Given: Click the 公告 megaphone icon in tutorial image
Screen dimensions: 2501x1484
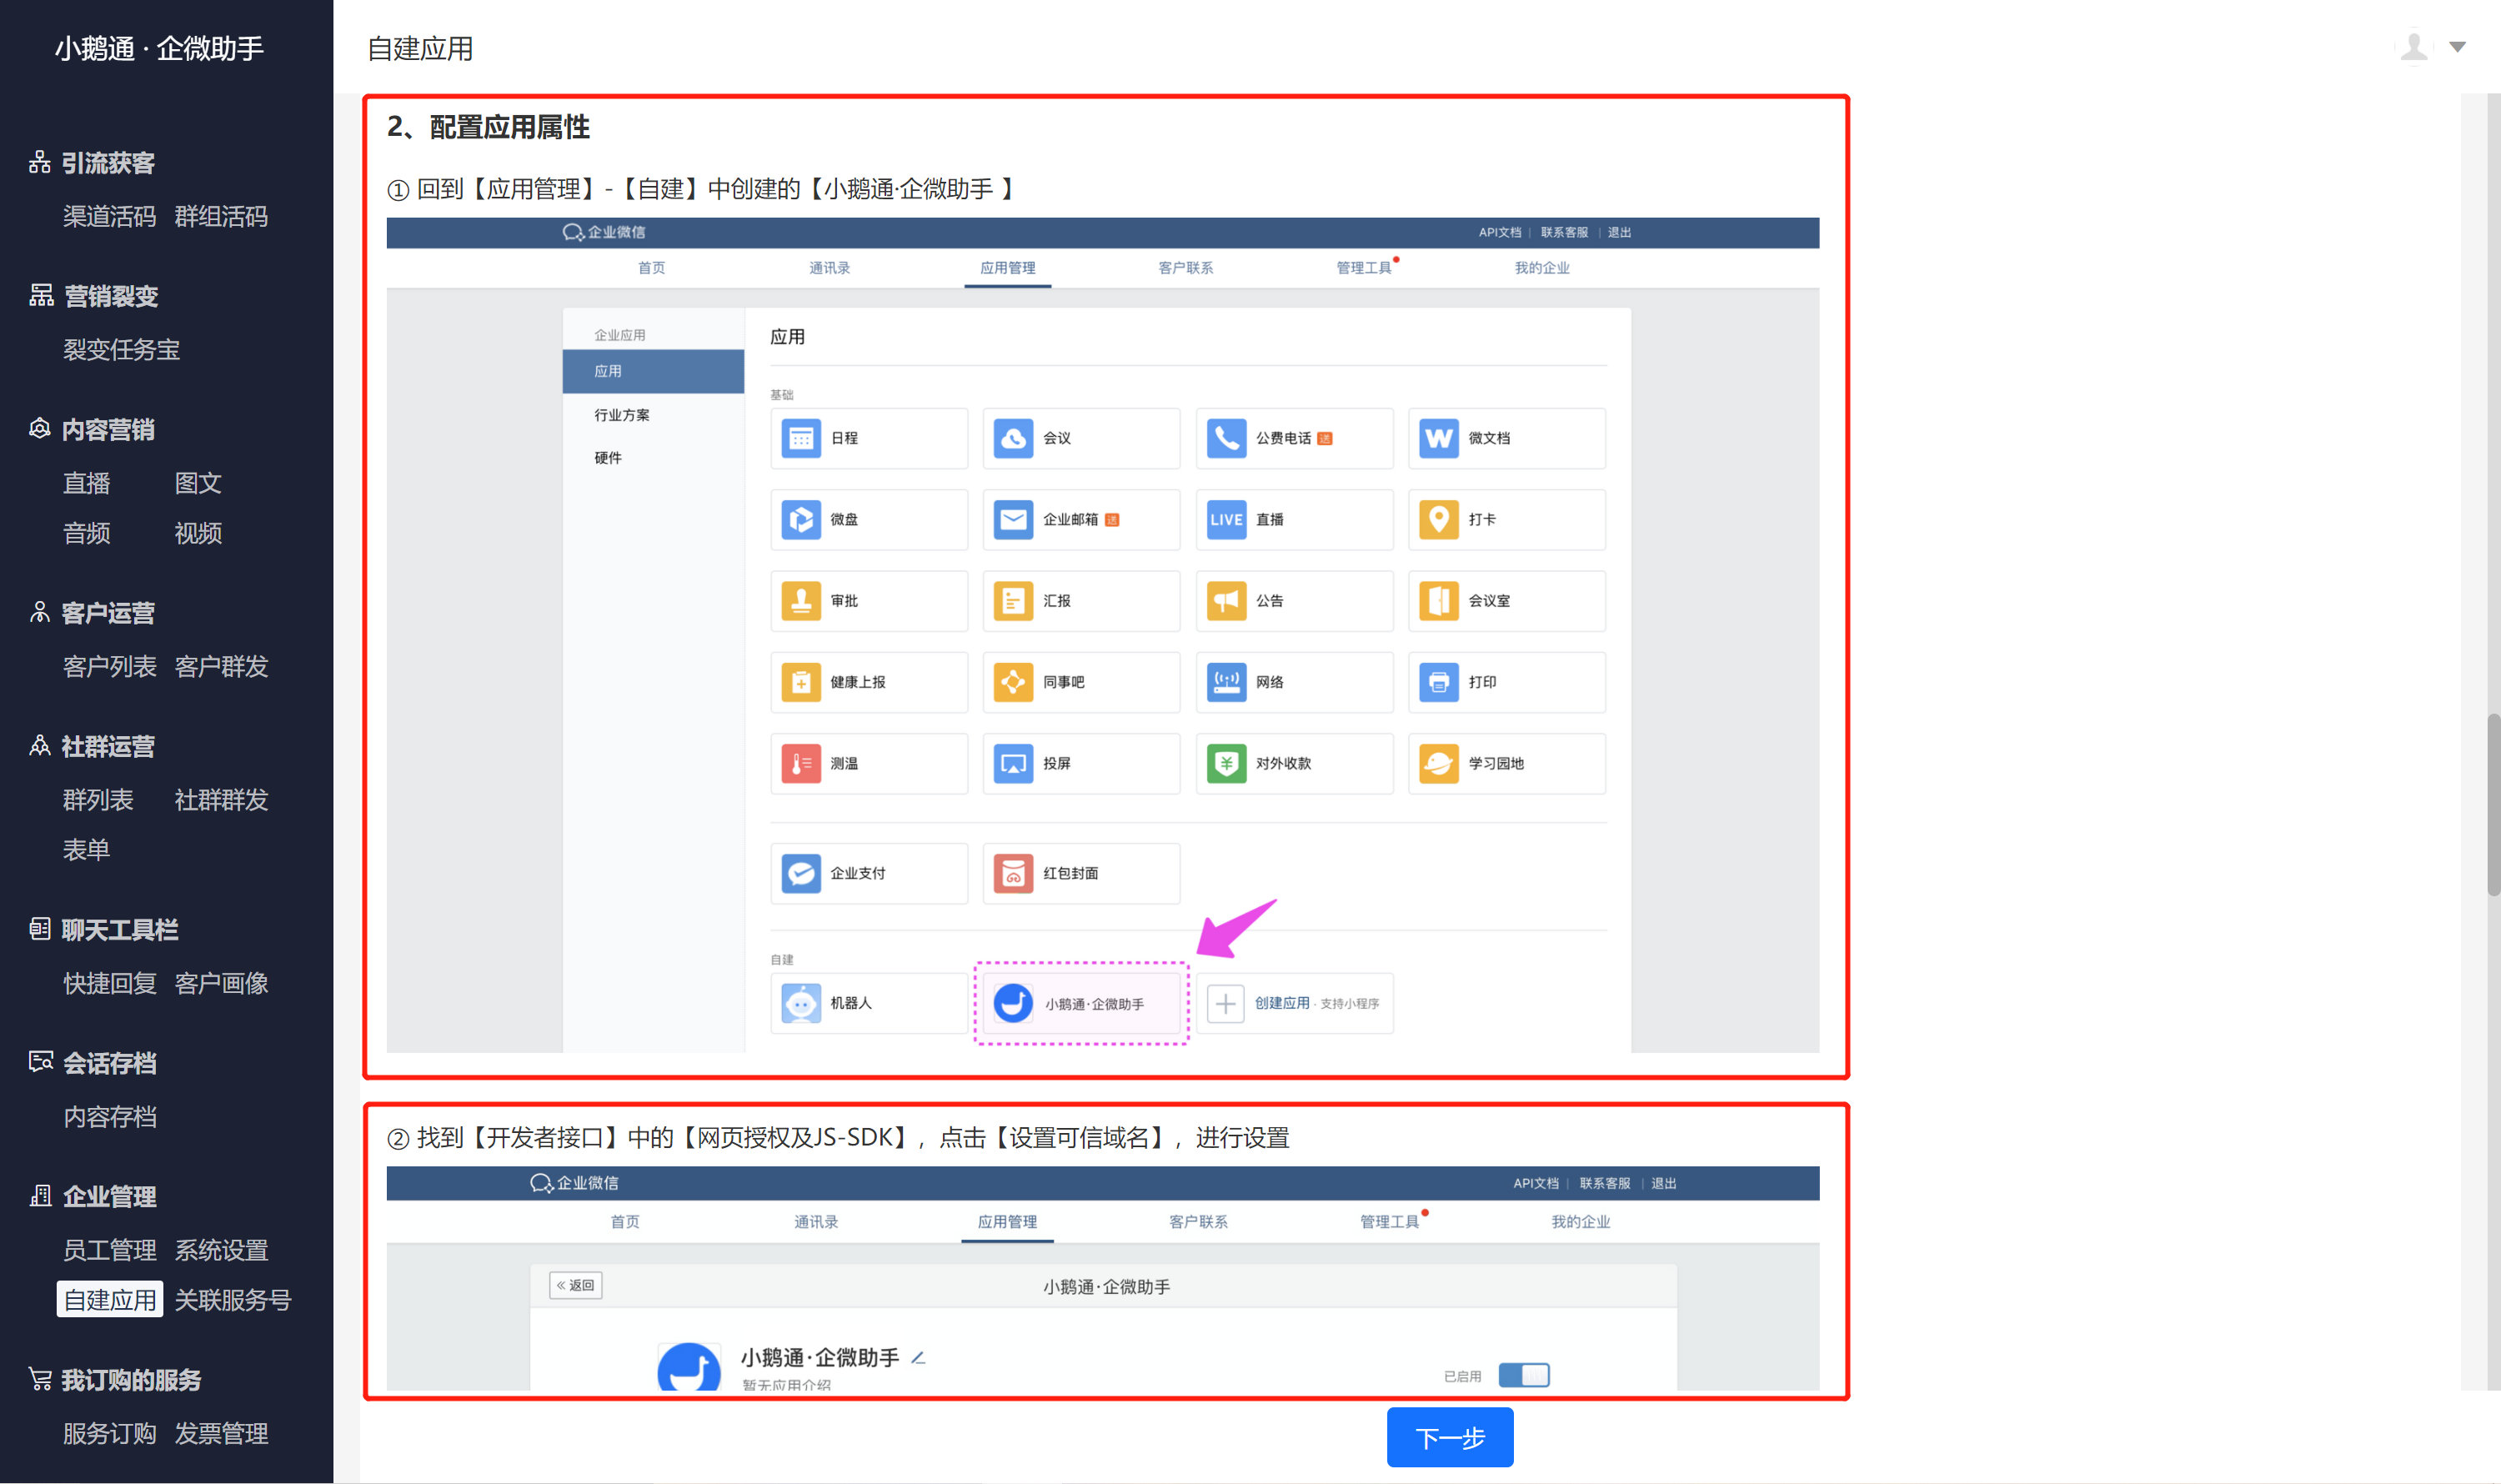Looking at the screenshot, I should (x=1226, y=601).
